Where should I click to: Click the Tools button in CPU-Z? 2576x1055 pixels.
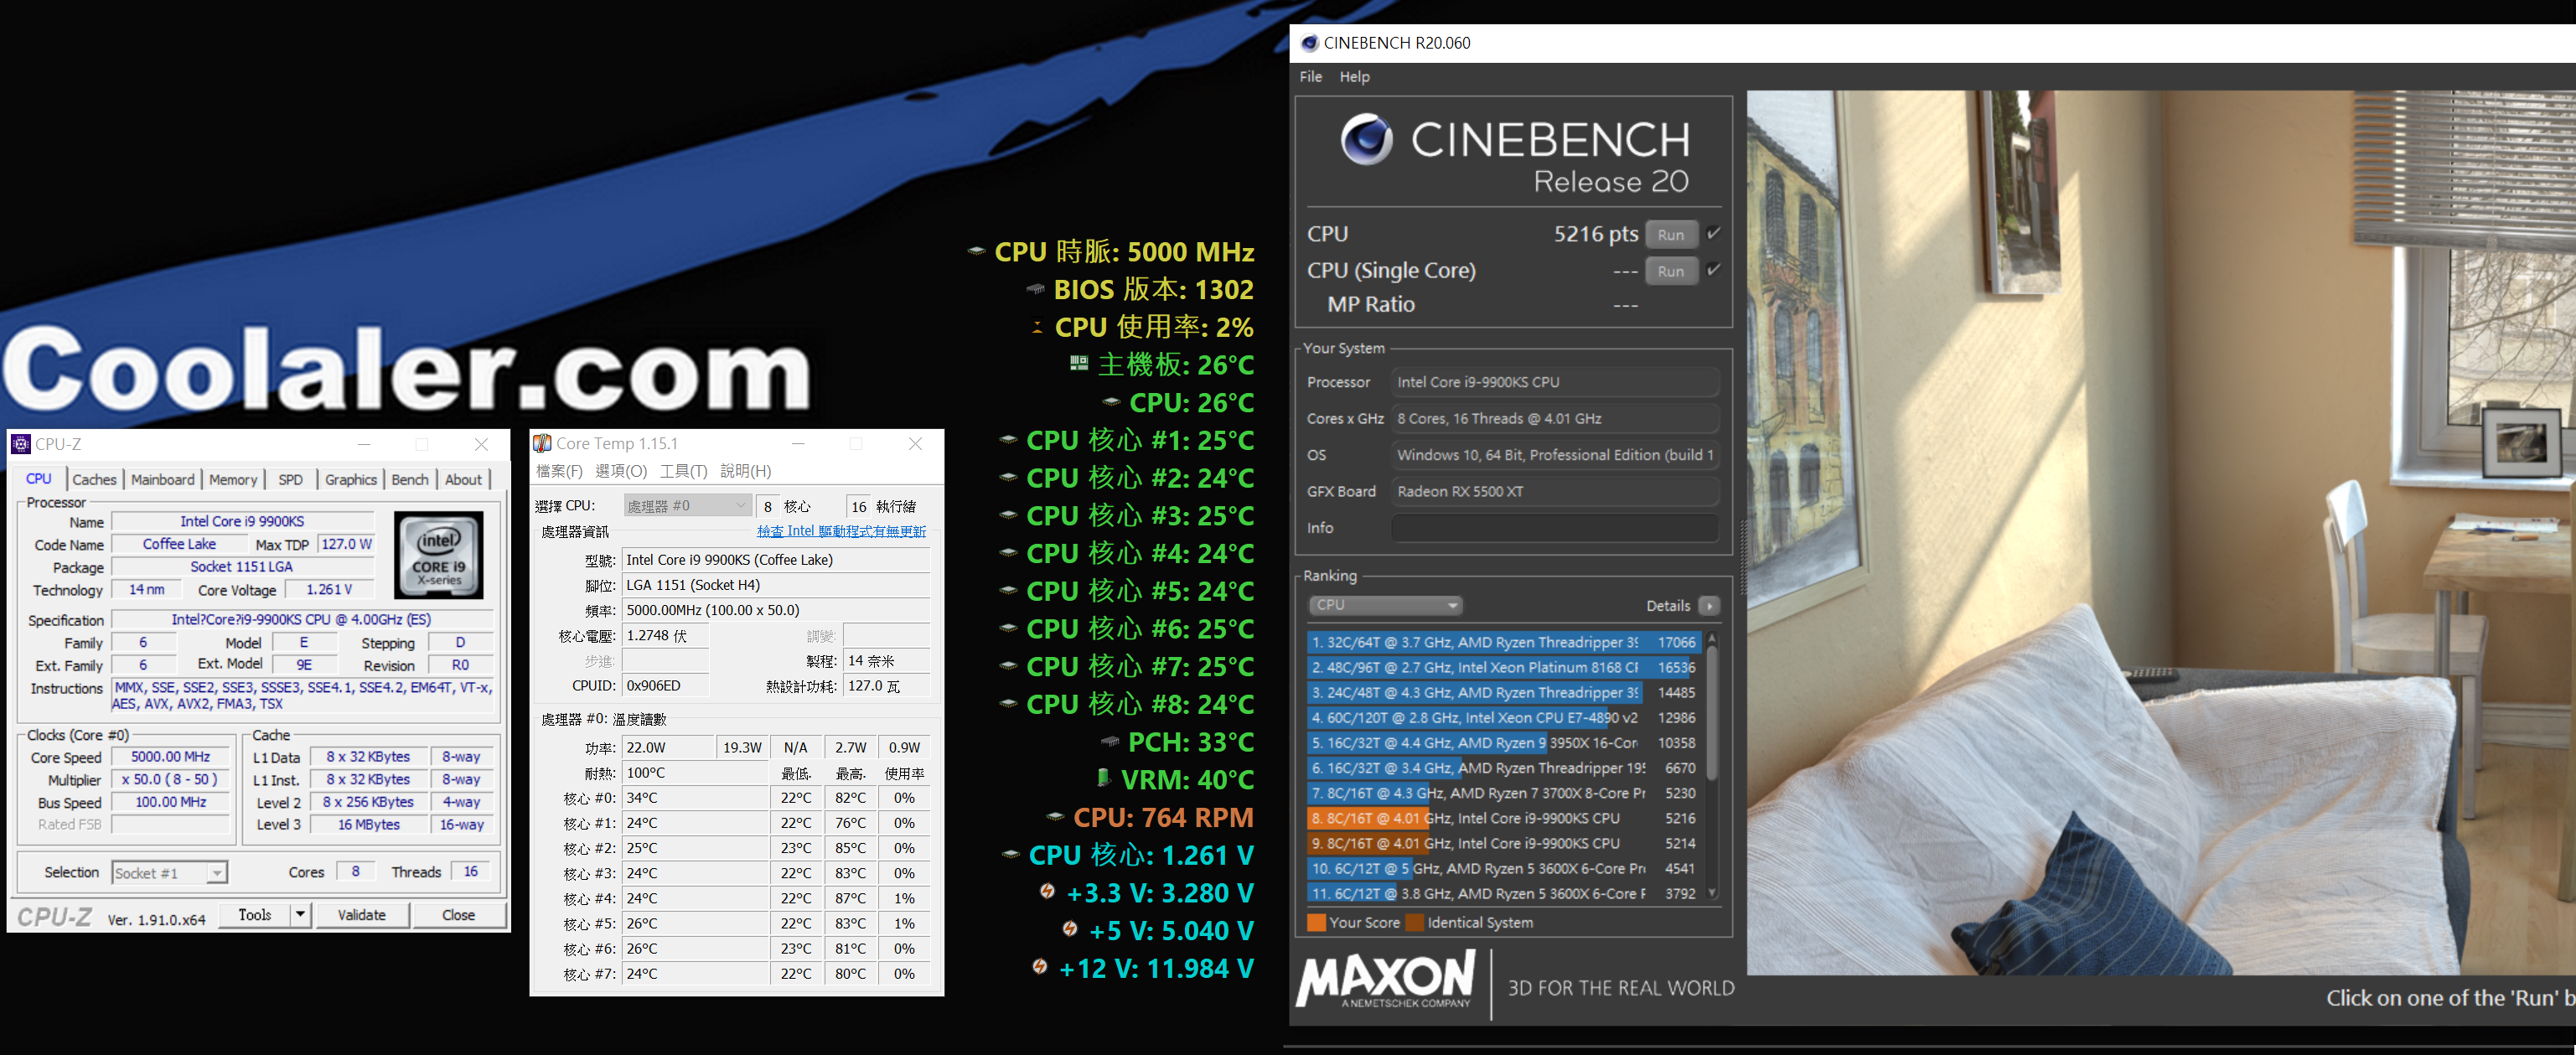click(255, 915)
